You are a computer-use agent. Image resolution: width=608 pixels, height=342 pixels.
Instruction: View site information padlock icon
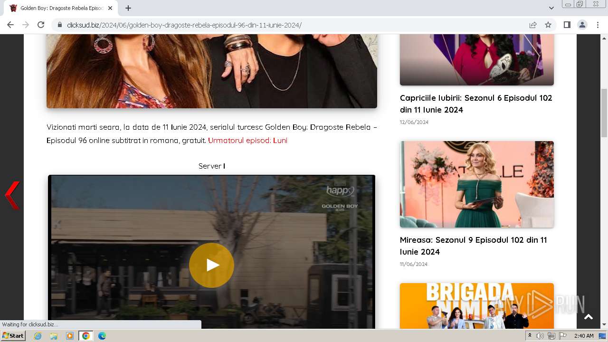(x=60, y=25)
